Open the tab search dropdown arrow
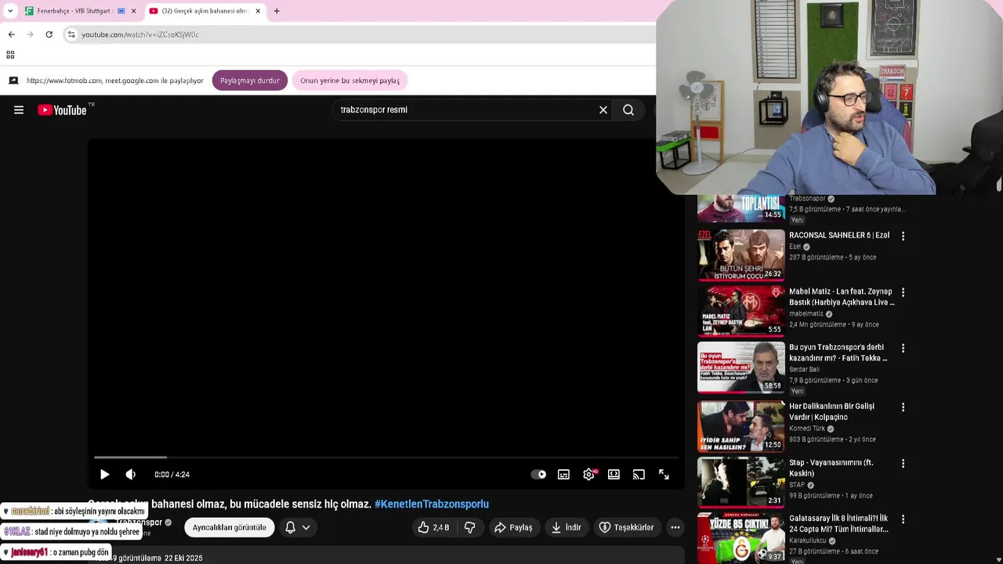The image size is (1003, 564). point(10,11)
